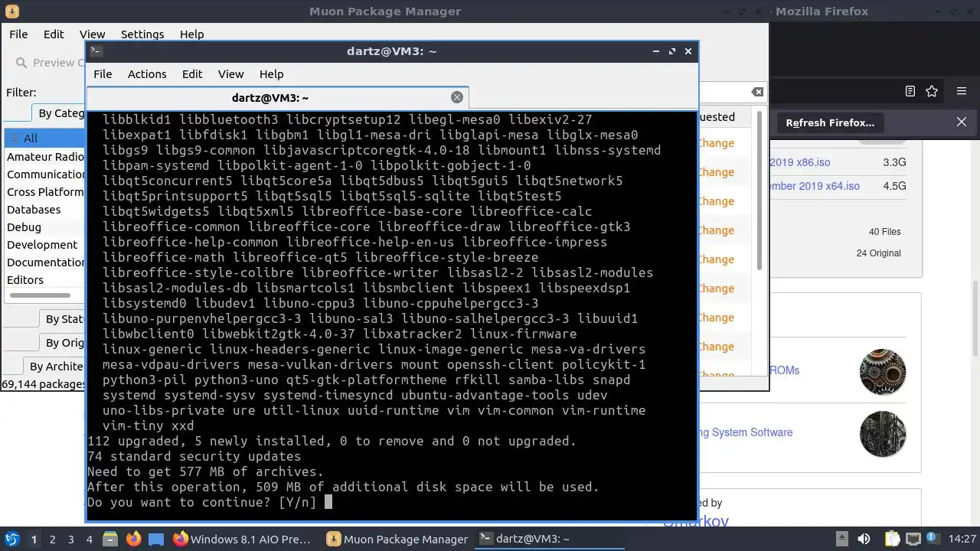The image size is (980, 551).
Task: Select Databases category in Muon
Action: [34, 209]
